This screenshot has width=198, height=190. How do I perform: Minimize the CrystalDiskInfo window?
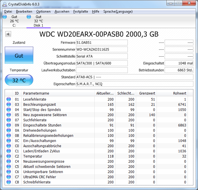tap(171, 3)
